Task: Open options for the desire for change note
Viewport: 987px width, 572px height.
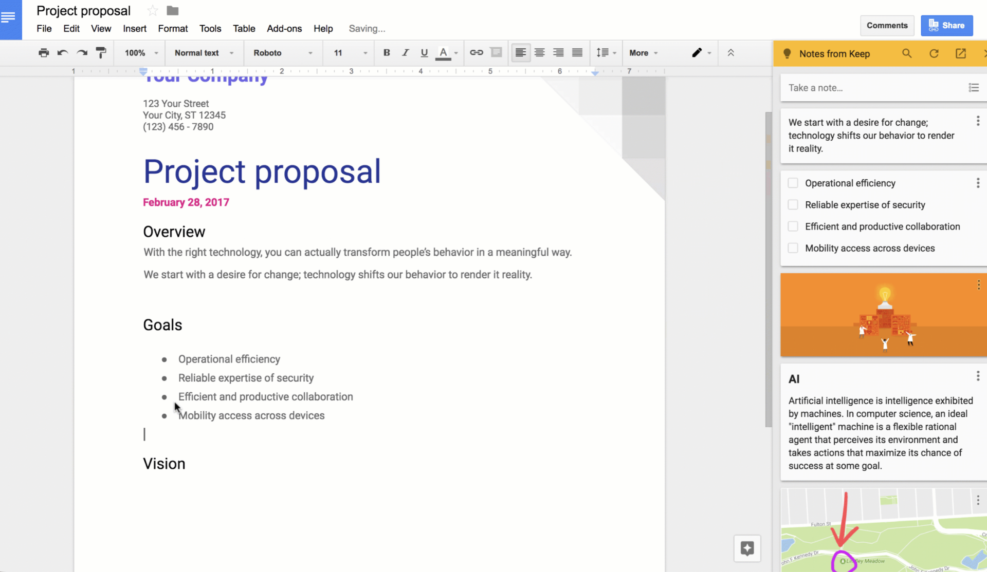Action: [x=978, y=121]
